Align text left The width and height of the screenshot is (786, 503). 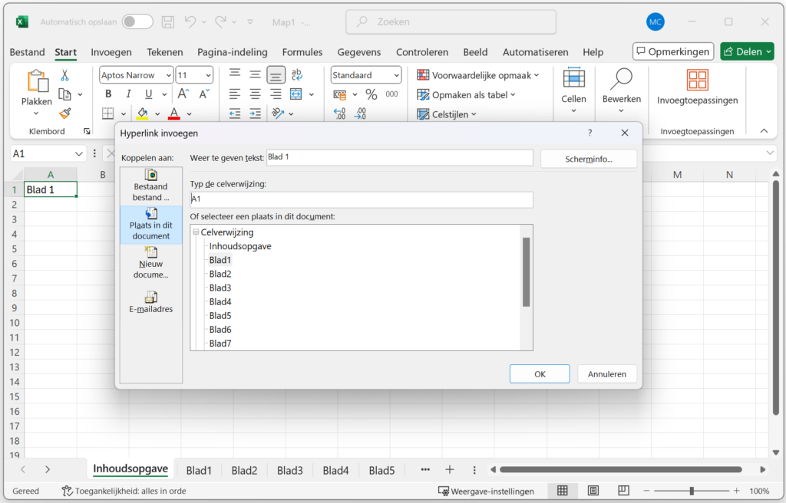tap(235, 94)
